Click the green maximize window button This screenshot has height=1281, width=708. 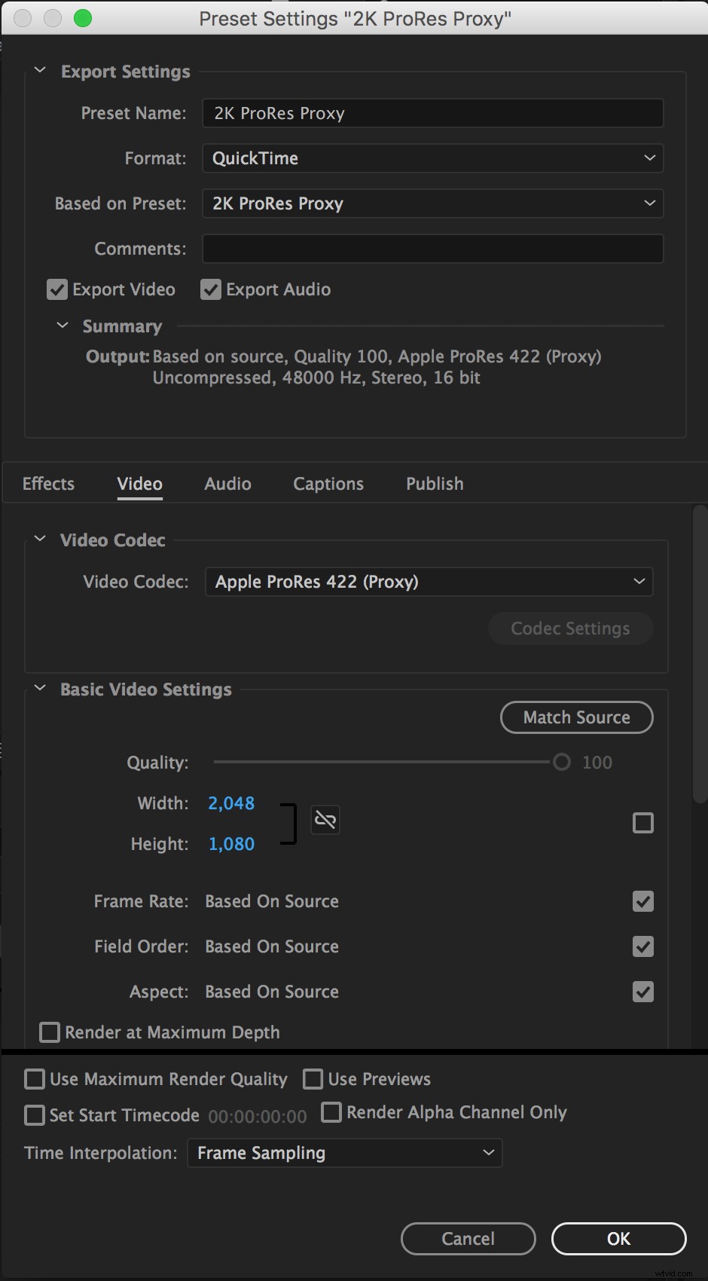[83, 18]
